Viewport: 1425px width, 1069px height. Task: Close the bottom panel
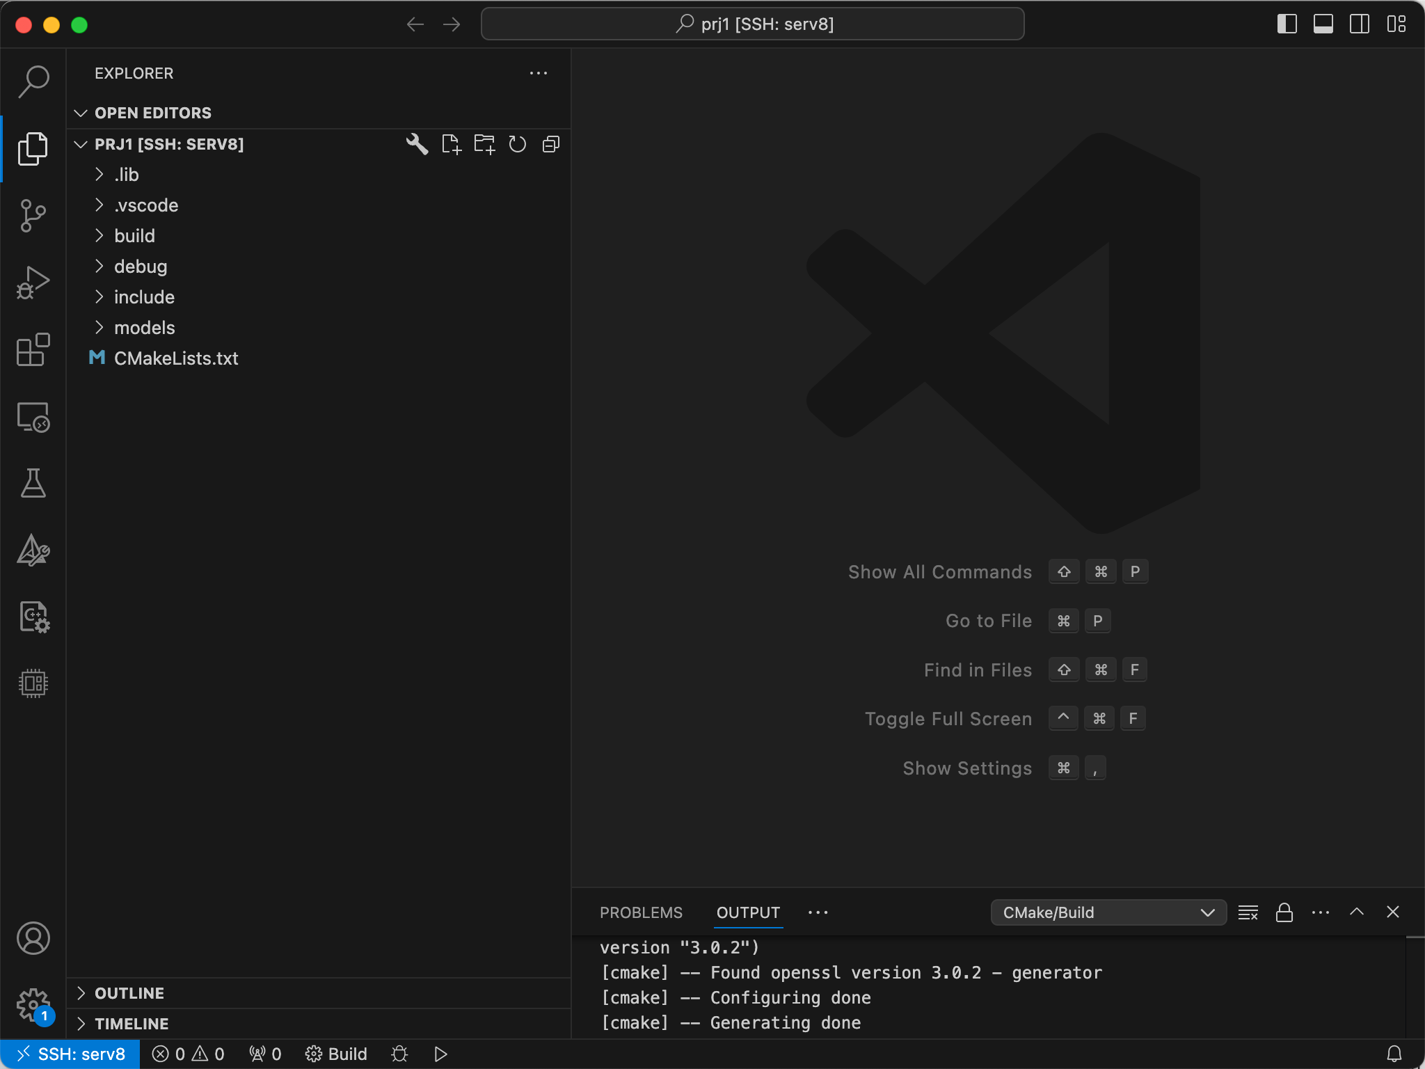[1393, 912]
